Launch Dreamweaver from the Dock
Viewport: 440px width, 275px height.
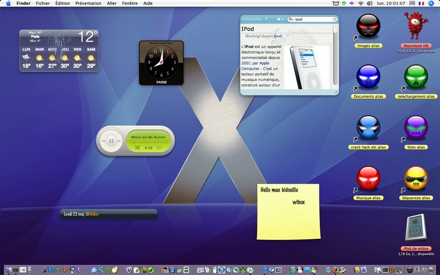coord(151,270)
